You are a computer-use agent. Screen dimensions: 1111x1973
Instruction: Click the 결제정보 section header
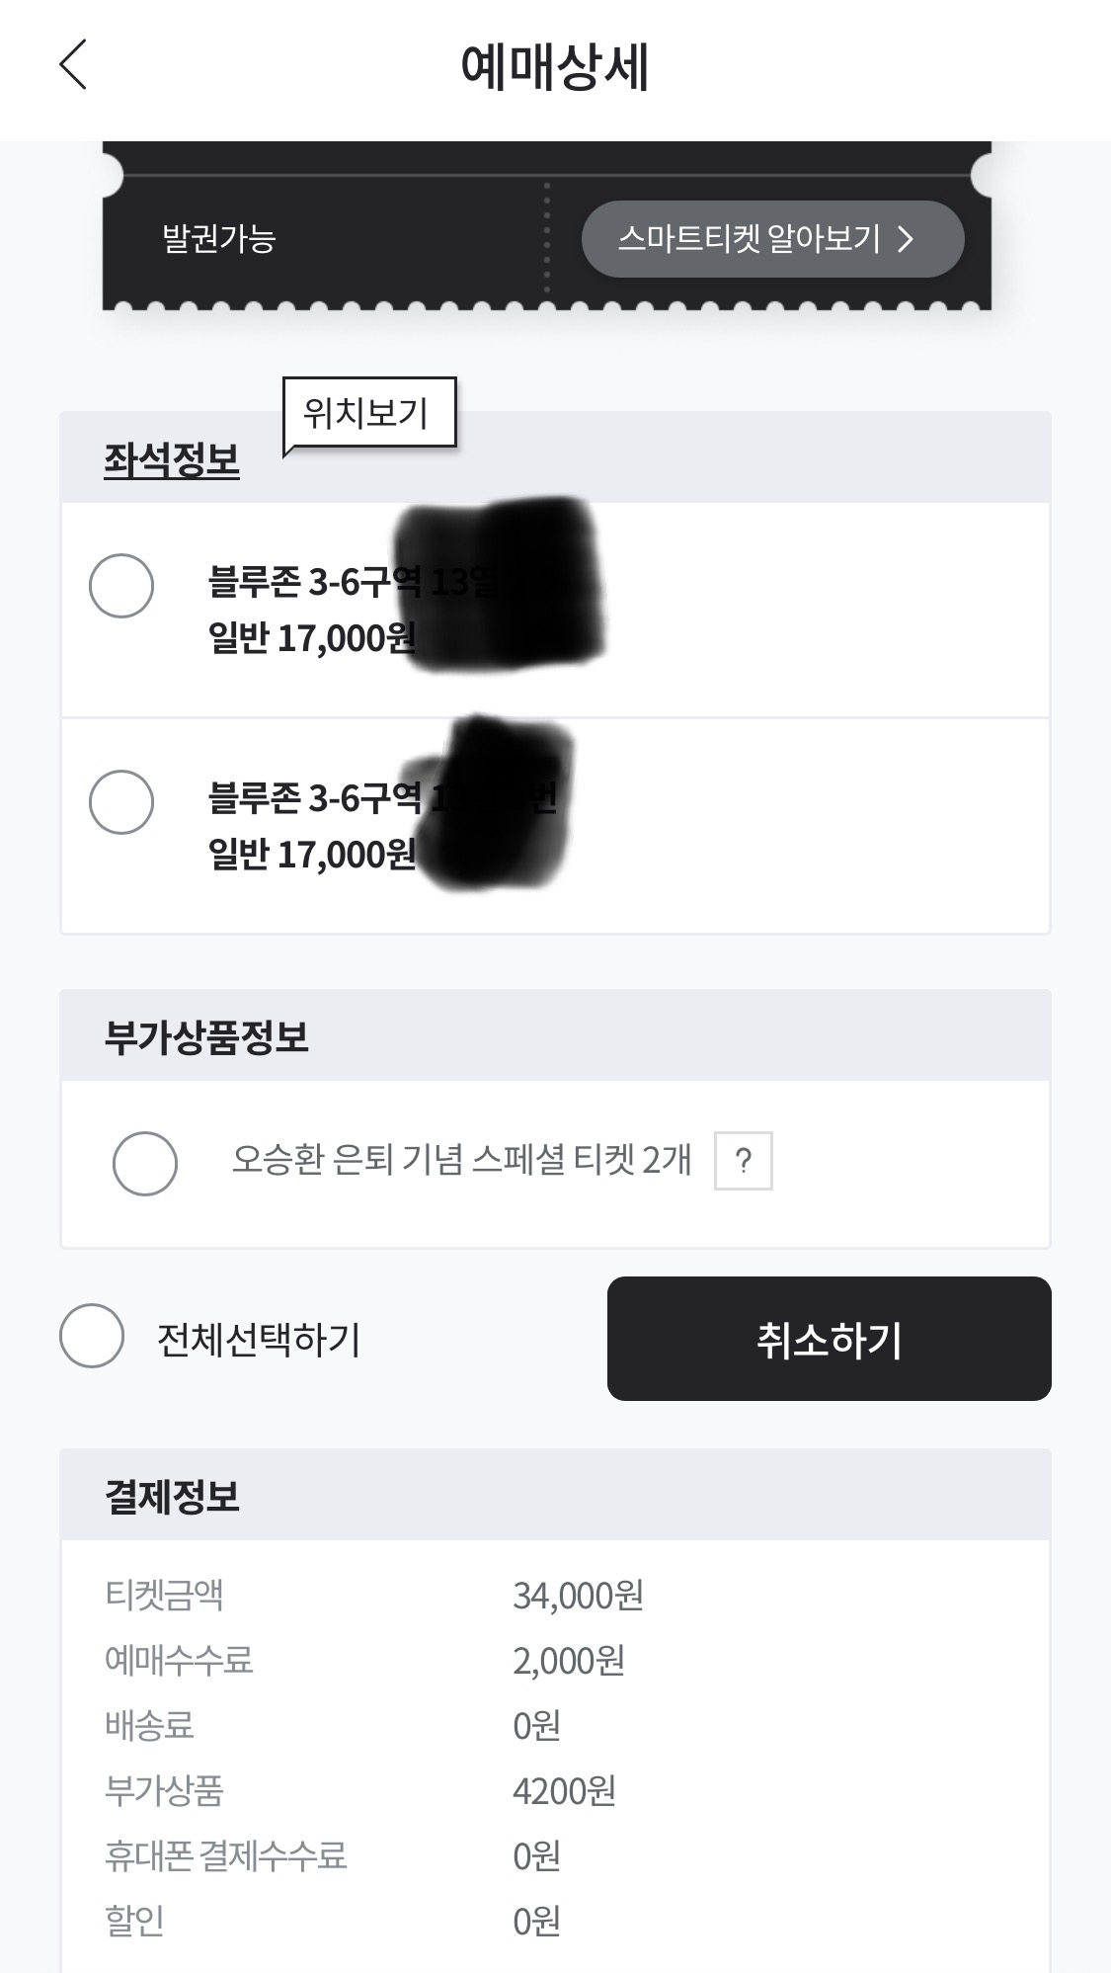click(172, 1496)
